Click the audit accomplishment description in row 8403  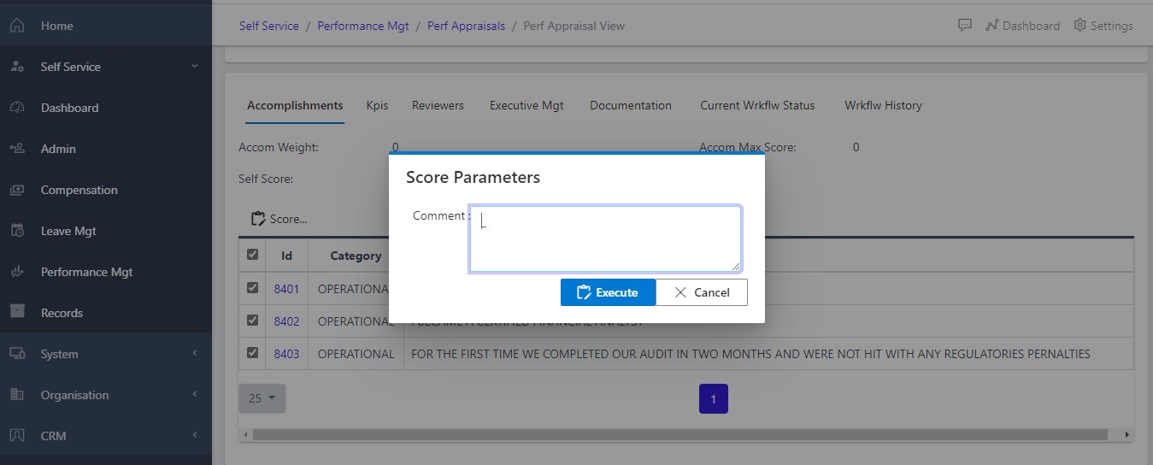tap(750, 353)
